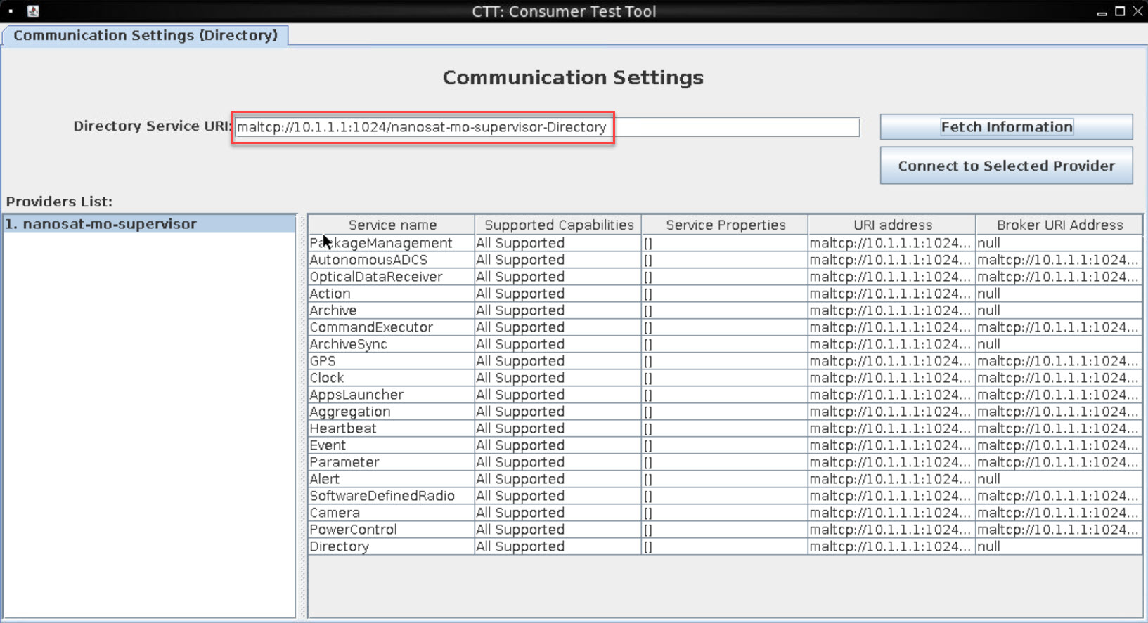The image size is (1148, 623).
Task: Click the Broker URI null cell for Directory
Action: (1059, 546)
